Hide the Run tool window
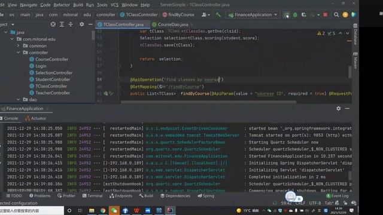383x215 pixels. [347, 108]
